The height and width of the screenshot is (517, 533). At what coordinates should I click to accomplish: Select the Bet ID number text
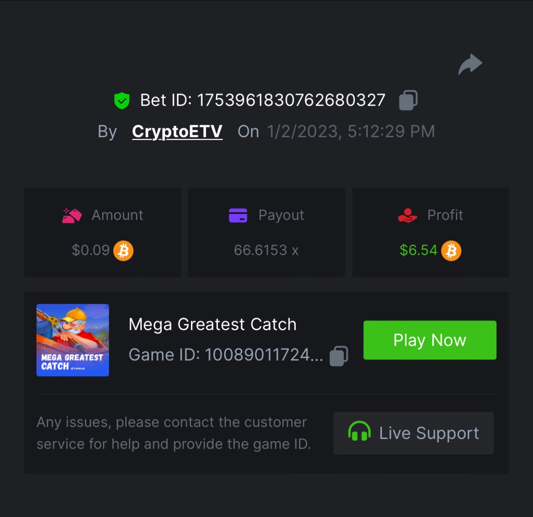pos(291,100)
